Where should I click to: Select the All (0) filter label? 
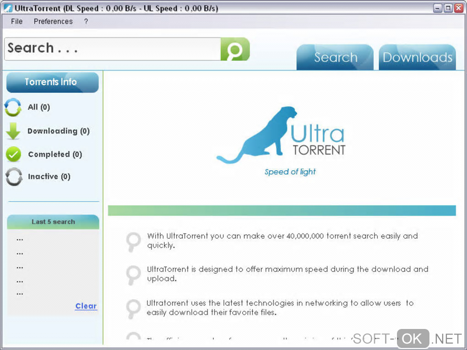coord(39,107)
